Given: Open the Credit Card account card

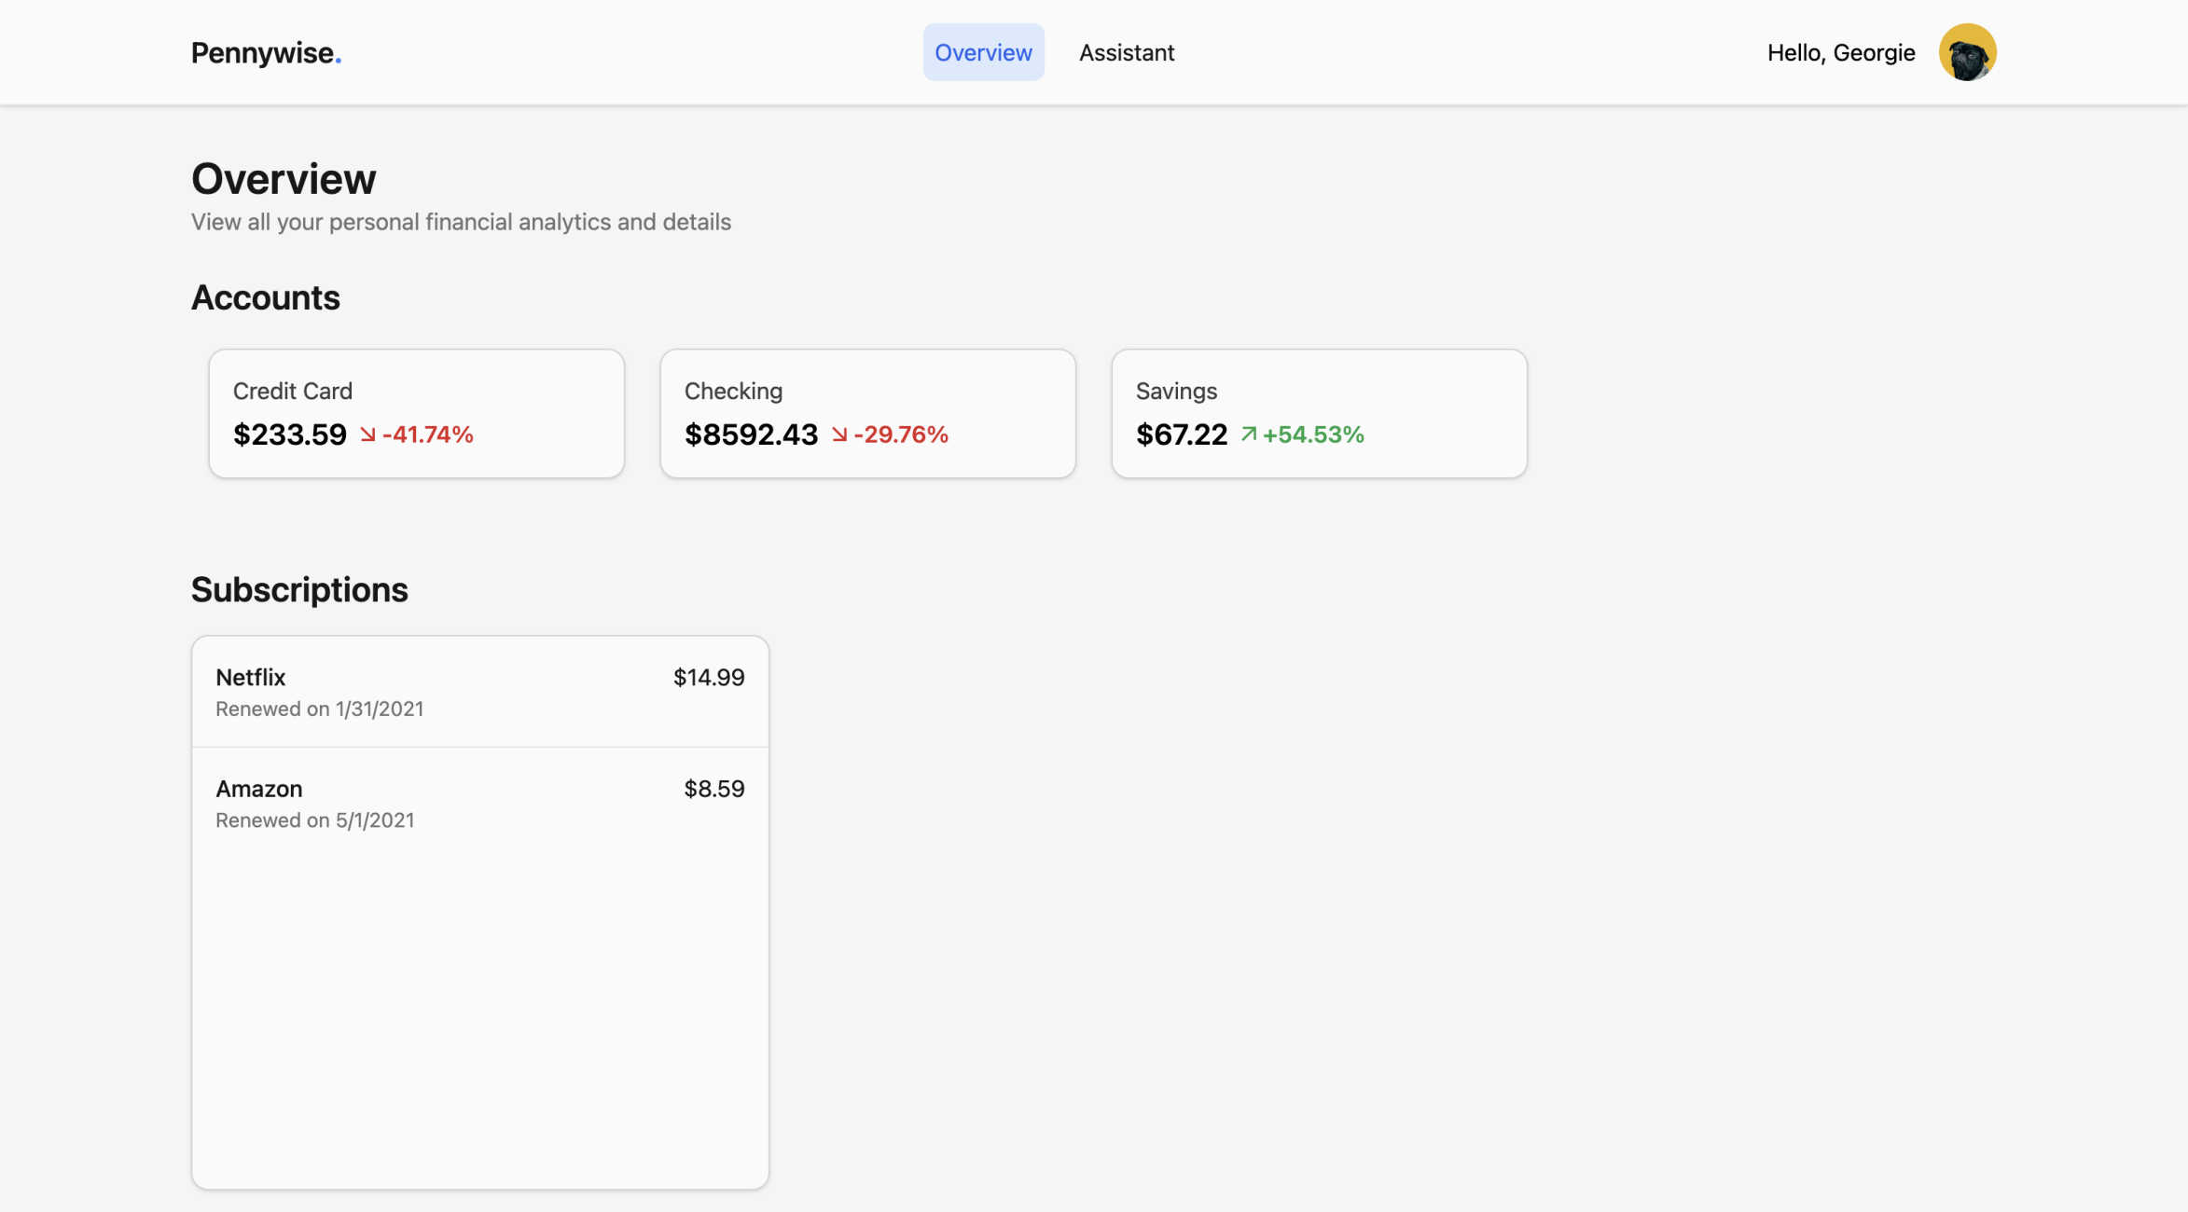Looking at the screenshot, I should pyautogui.click(x=416, y=413).
